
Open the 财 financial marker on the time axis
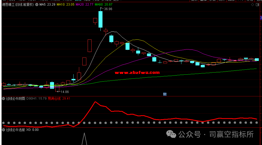point(165,94)
